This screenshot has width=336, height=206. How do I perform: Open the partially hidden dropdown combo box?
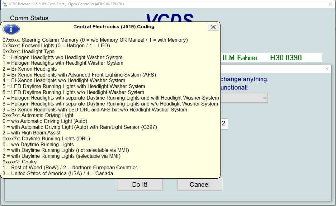click(244, 98)
